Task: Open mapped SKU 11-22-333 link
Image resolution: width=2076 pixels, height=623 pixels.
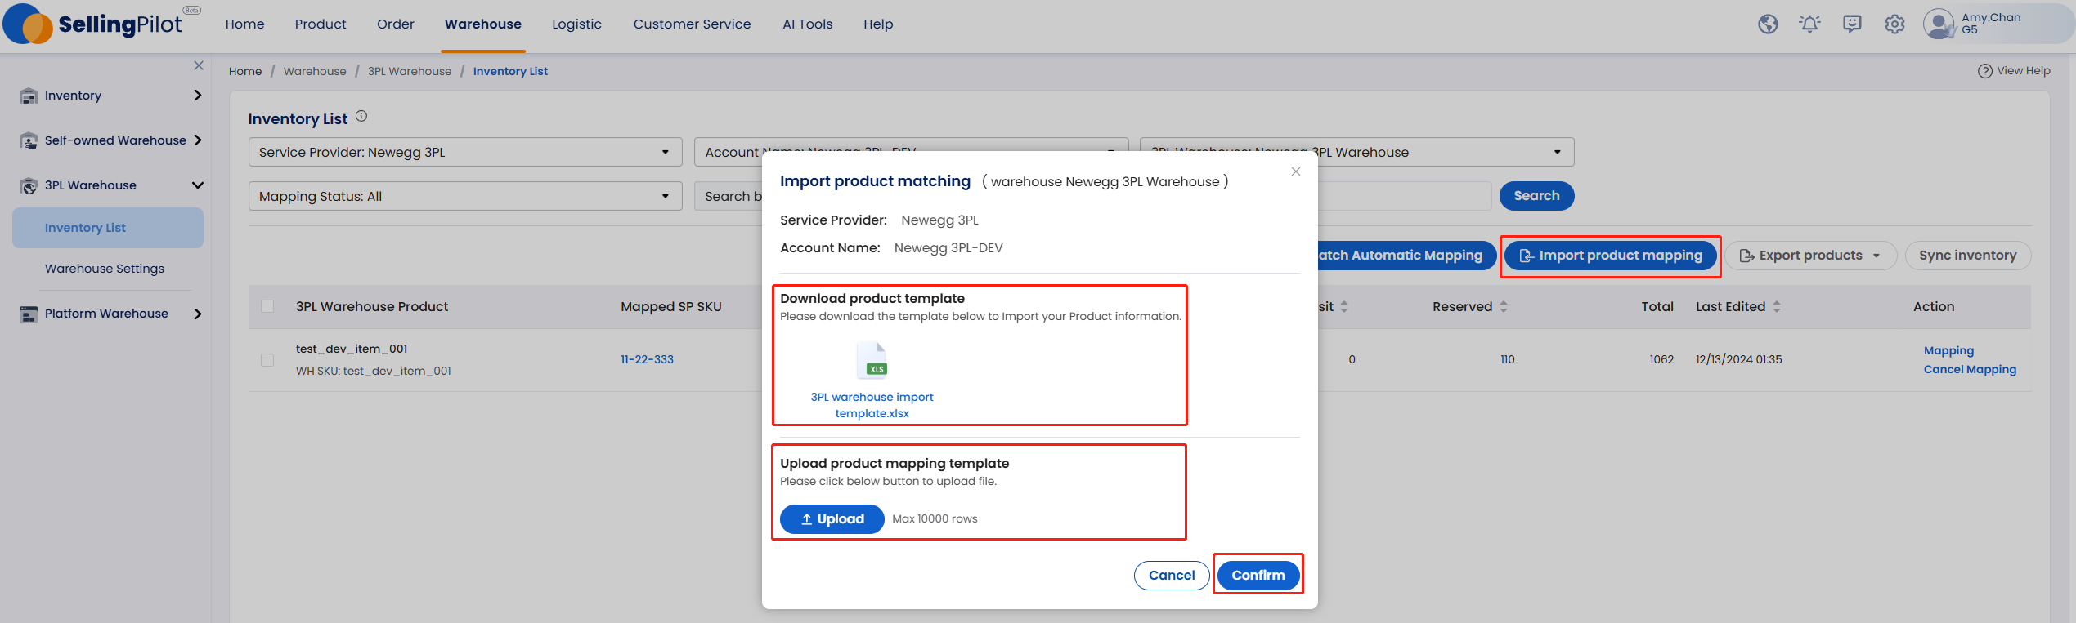Action: click(x=647, y=360)
